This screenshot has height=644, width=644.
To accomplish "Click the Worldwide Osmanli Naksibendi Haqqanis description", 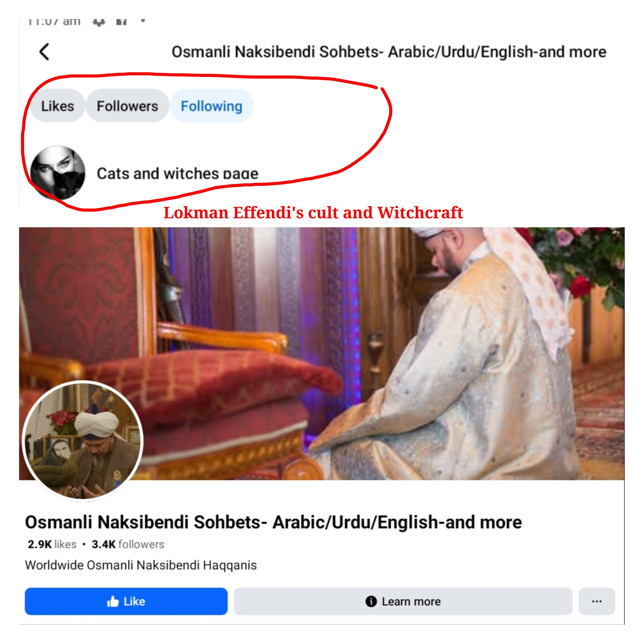I will [x=141, y=565].
